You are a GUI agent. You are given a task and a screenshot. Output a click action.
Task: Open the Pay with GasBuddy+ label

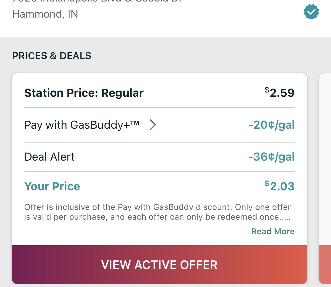point(81,125)
